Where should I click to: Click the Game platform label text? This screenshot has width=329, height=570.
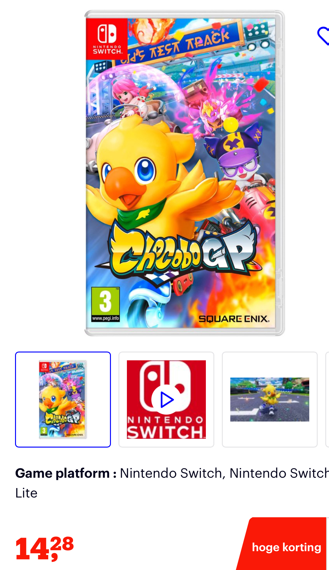[x=66, y=473]
